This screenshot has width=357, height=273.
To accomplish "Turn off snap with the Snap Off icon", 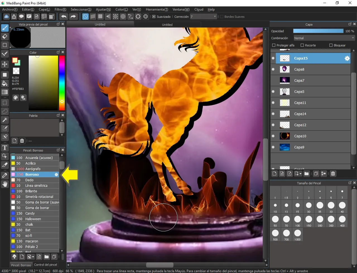I will pos(85,17).
